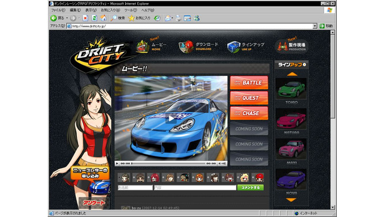Submit with コメントする button
The width and height of the screenshot is (385, 217).
(x=250, y=188)
